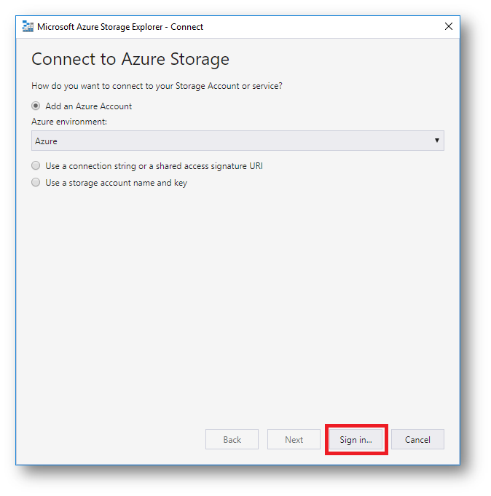
Task: Select the "Add an Azure Account" radio button
Action: click(36, 106)
